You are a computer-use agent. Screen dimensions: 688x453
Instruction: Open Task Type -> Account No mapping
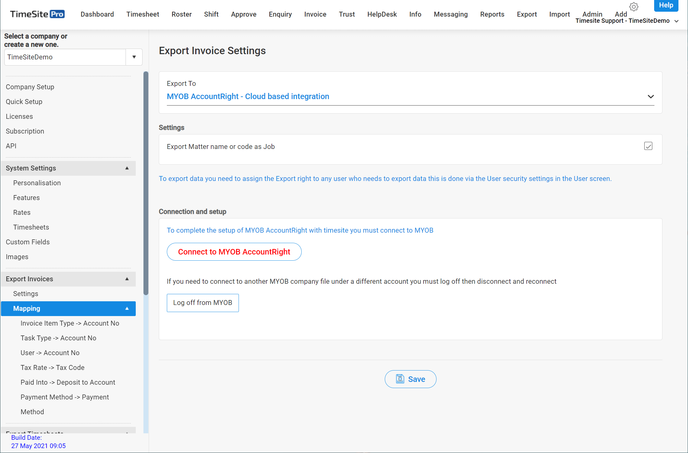coord(58,338)
